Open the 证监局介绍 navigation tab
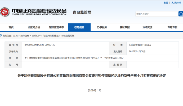Viewport: 183px width, 106px height. 34,27
